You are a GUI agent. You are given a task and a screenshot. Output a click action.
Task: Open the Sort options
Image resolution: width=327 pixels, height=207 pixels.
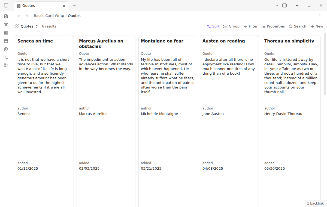tap(213, 26)
